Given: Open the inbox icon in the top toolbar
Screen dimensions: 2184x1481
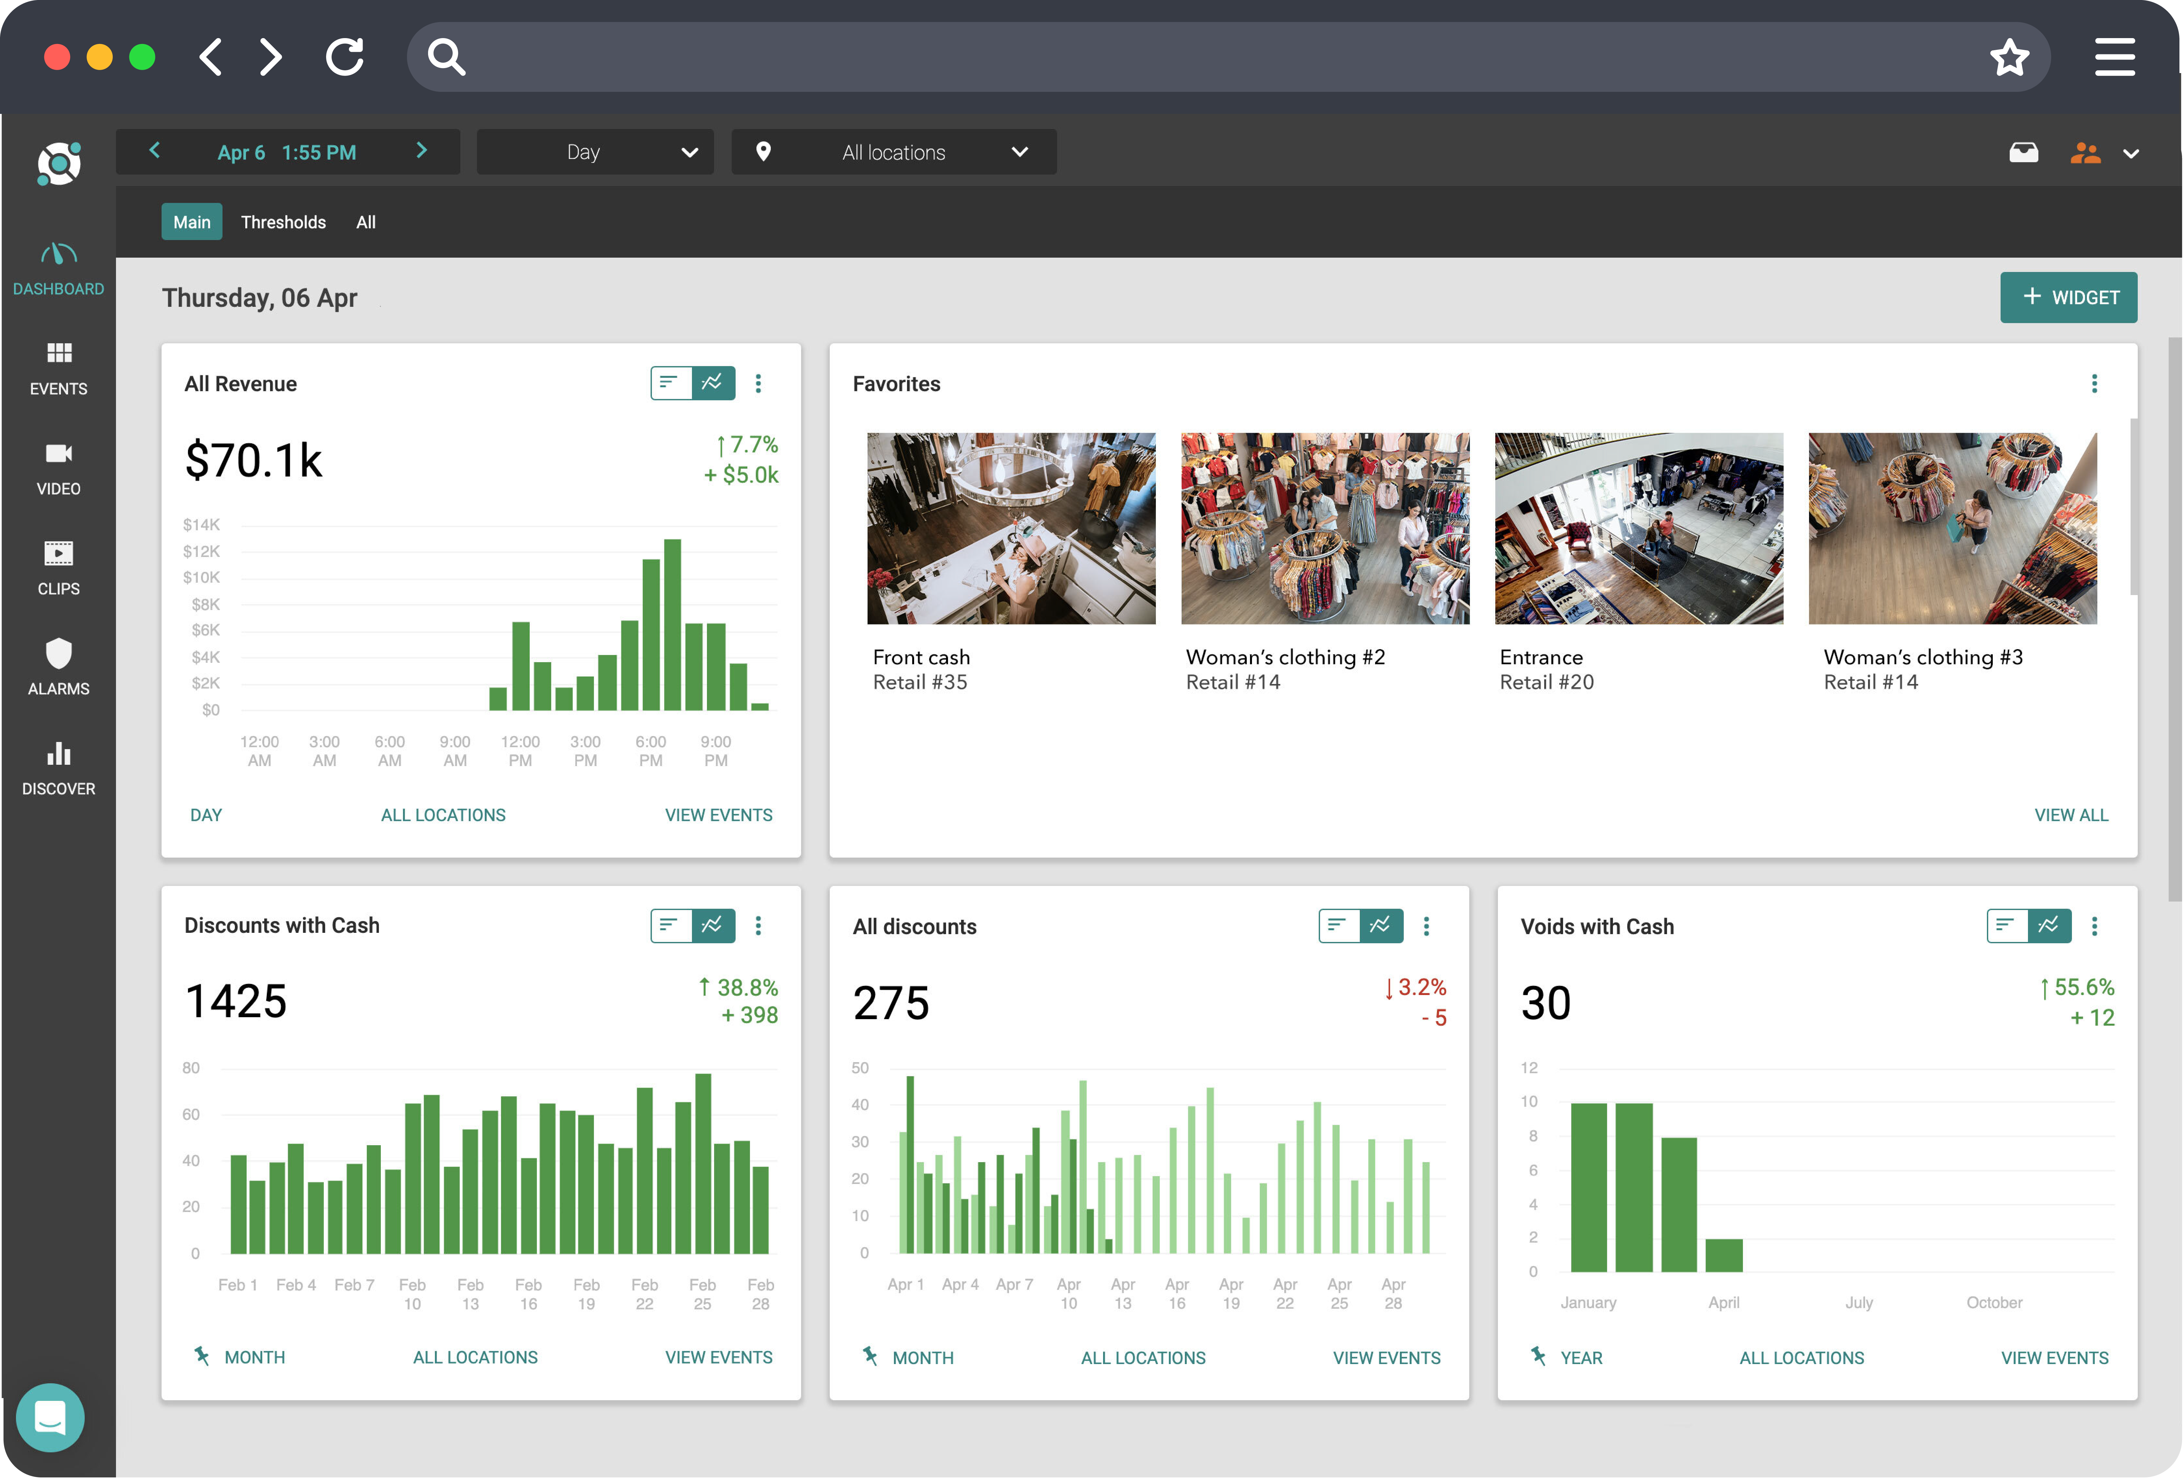Looking at the screenshot, I should 2024,151.
